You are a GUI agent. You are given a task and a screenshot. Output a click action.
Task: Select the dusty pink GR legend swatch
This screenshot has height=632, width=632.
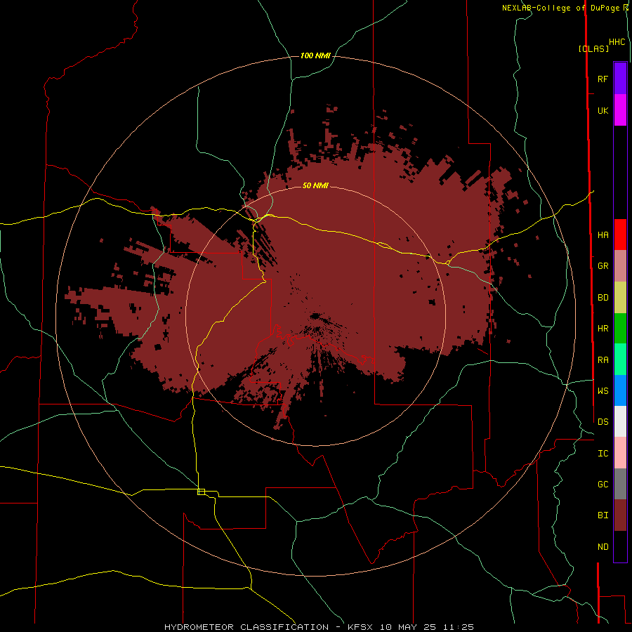pos(620,266)
